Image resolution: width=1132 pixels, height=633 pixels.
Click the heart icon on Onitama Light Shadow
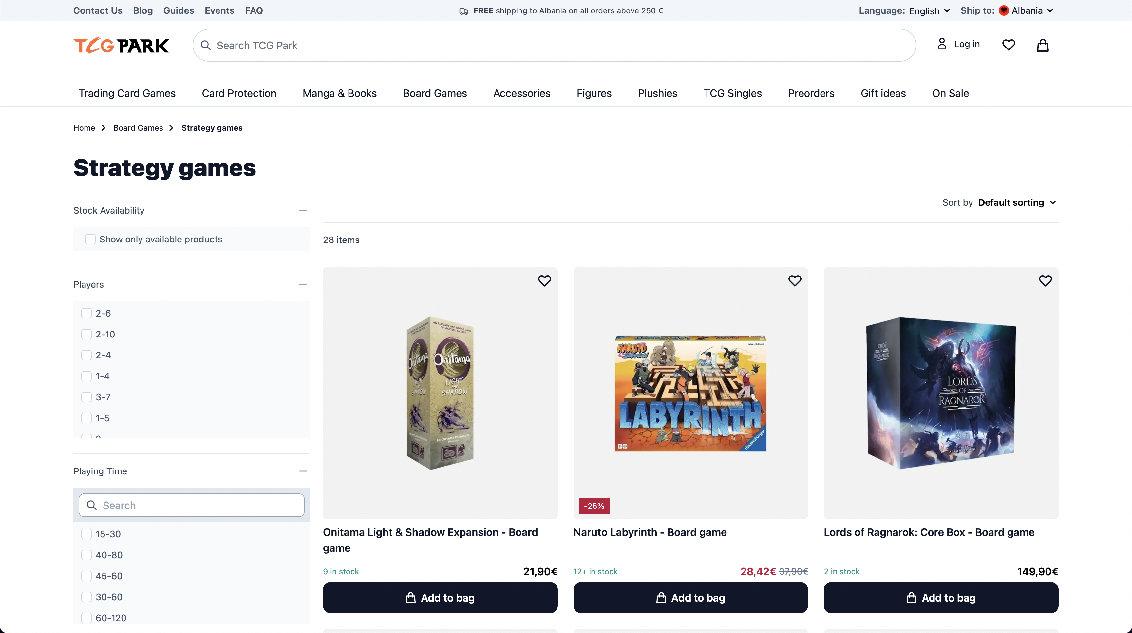pos(544,281)
